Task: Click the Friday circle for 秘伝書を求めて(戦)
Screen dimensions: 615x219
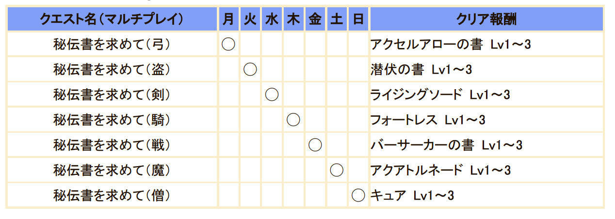Action: coord(315,145)
